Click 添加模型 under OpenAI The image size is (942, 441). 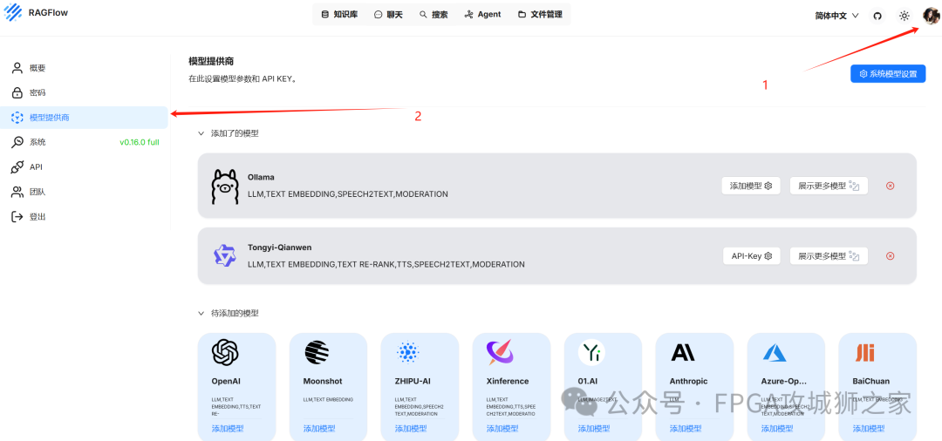[228, 429]
